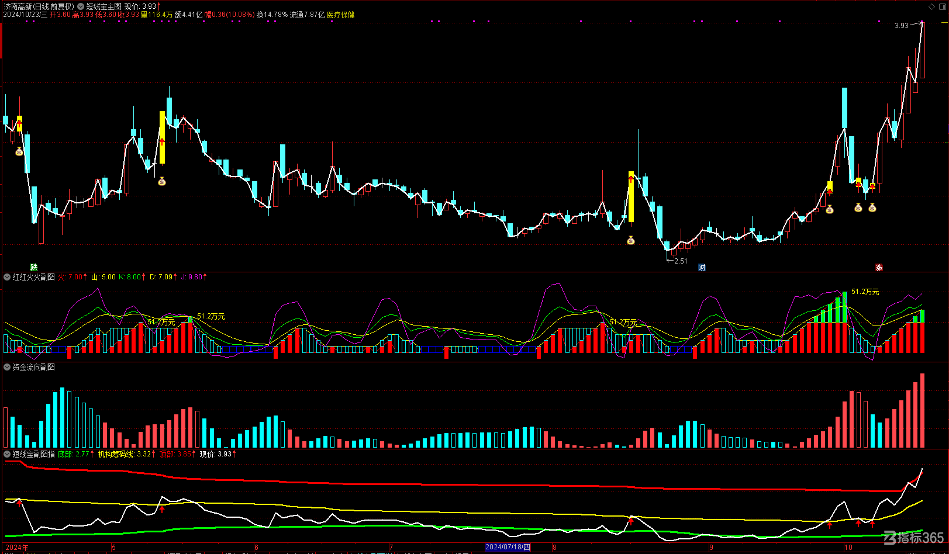Click the stock title 济南高新(日线 前复权)
Image resolution: width=949 pixels, height=554 pixels.
pyautogui.click(x=39, y=6)
